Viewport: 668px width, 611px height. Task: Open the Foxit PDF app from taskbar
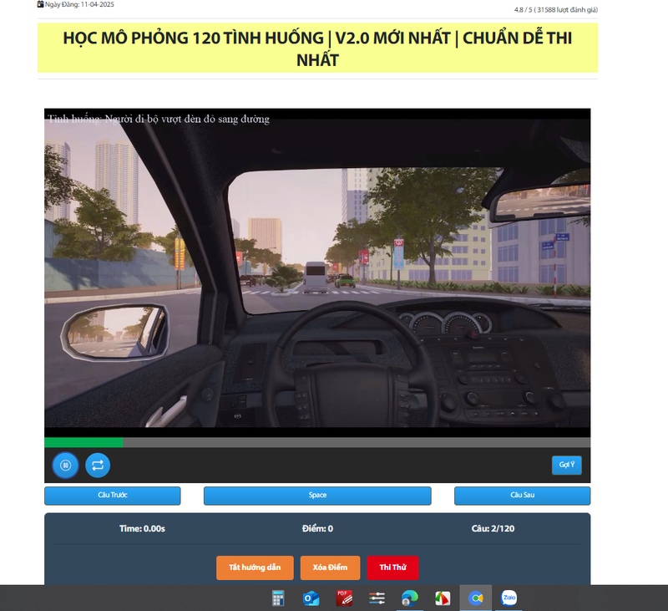point(343,598)
